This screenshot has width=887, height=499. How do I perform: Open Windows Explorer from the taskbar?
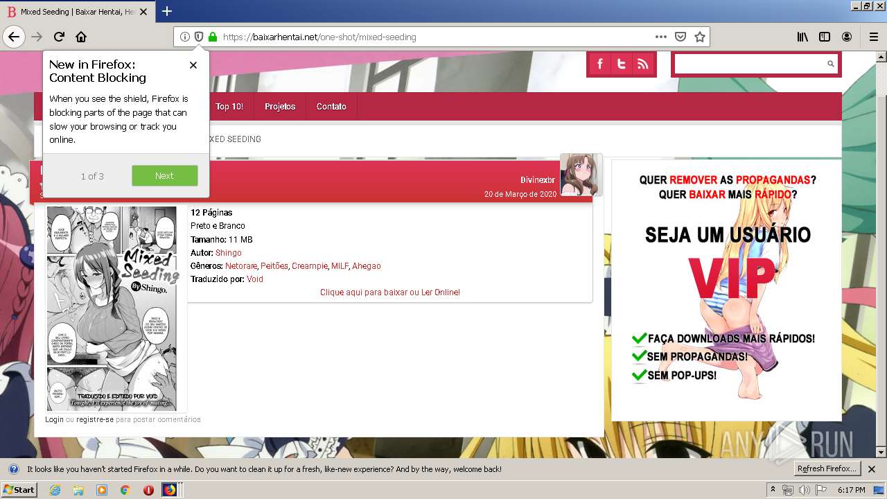coord(78,490)
